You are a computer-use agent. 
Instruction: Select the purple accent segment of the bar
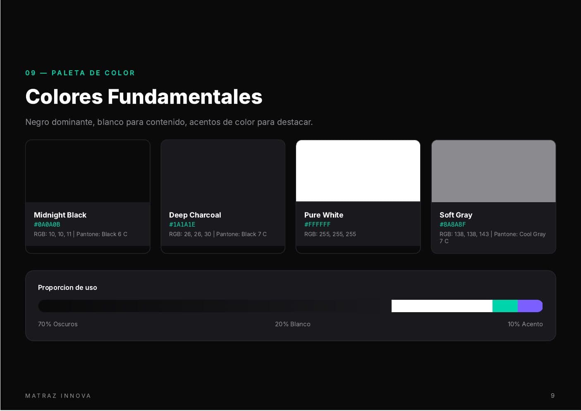[530, 306]
